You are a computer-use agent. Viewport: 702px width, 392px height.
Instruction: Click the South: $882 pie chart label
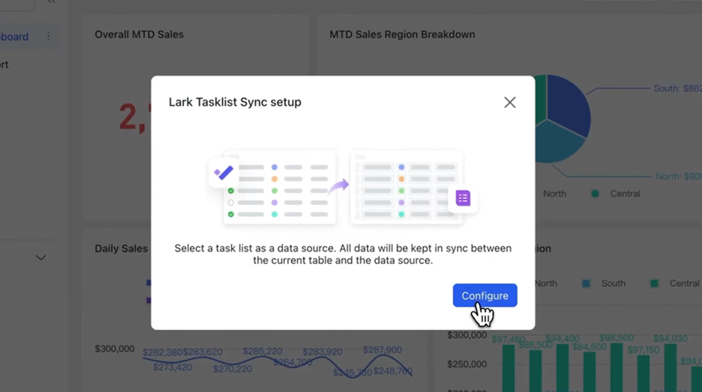[677, 88]
